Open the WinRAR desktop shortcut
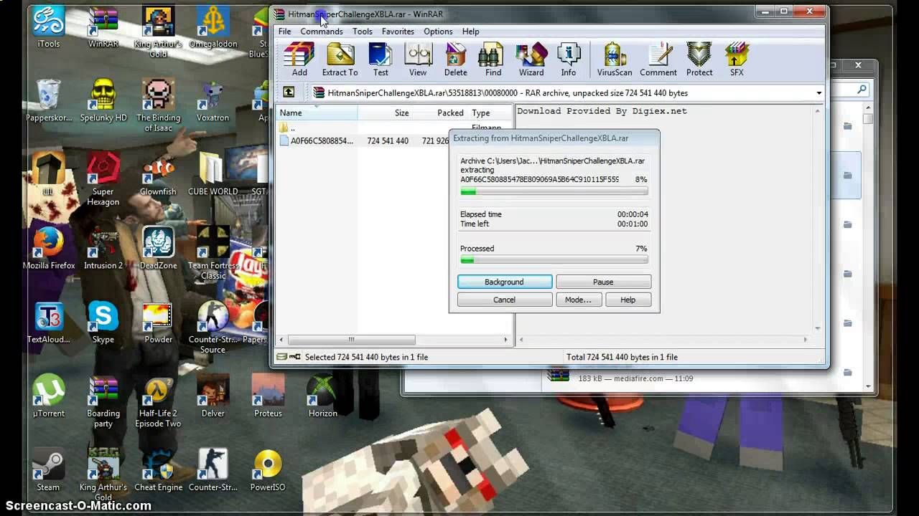This screenshot has height=516, width=919. pyautogui.click(x=103, y=27)
